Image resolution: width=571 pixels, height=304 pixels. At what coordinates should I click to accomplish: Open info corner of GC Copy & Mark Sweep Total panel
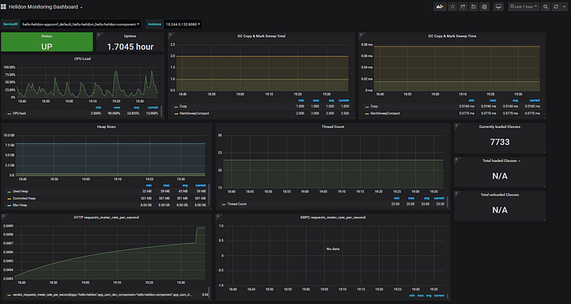click(x=170, y=34)
